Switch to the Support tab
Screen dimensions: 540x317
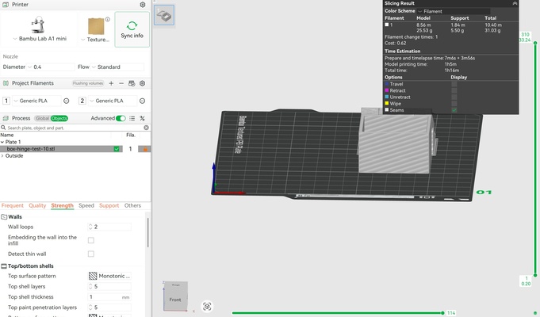click(109, 206)
